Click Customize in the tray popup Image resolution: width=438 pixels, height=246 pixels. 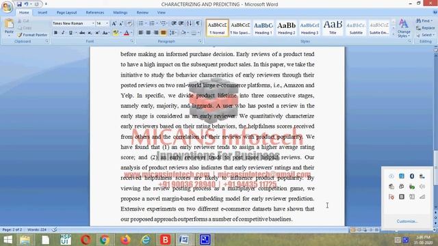407,221
